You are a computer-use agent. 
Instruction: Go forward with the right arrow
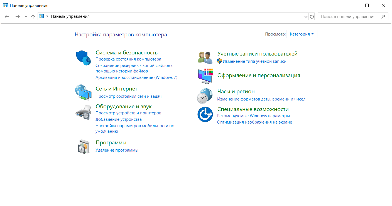click(x=18, y=17)
